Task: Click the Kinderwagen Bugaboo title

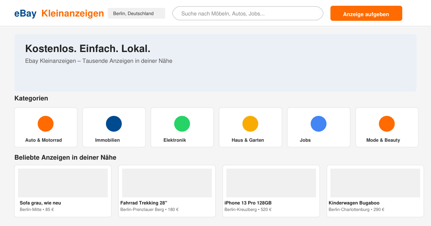Action: coord(354,203)
